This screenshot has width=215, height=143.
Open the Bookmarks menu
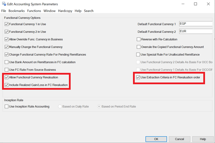tap(16, 11)
